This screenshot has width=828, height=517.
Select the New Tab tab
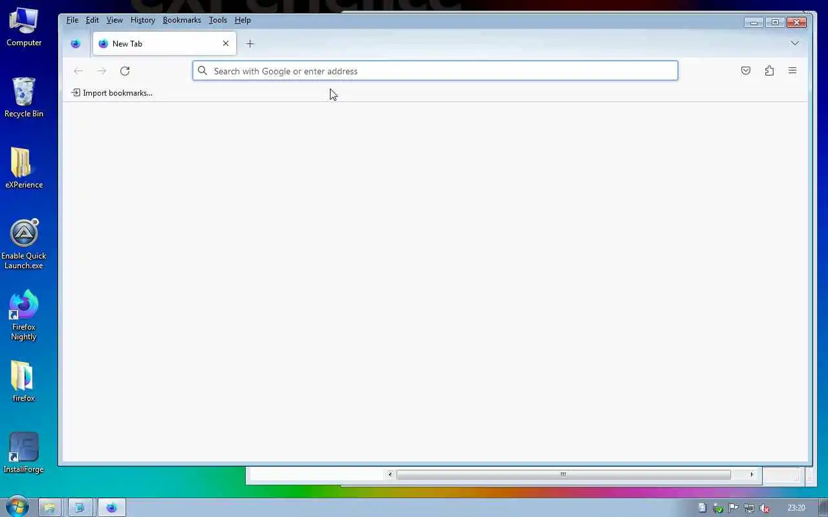pos(164,43)
